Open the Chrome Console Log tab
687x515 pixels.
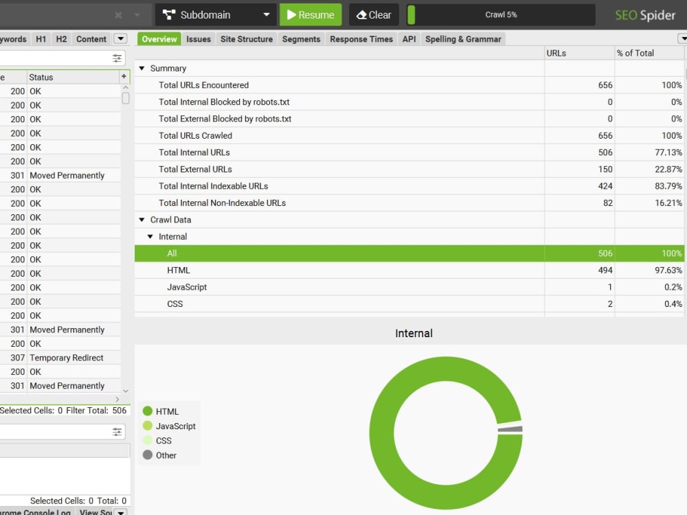(x=36, y=512)
